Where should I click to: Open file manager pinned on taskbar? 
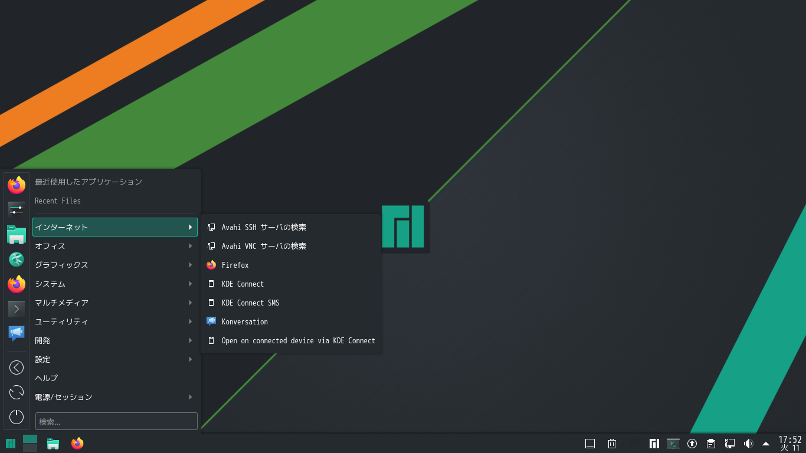[53, 444]
